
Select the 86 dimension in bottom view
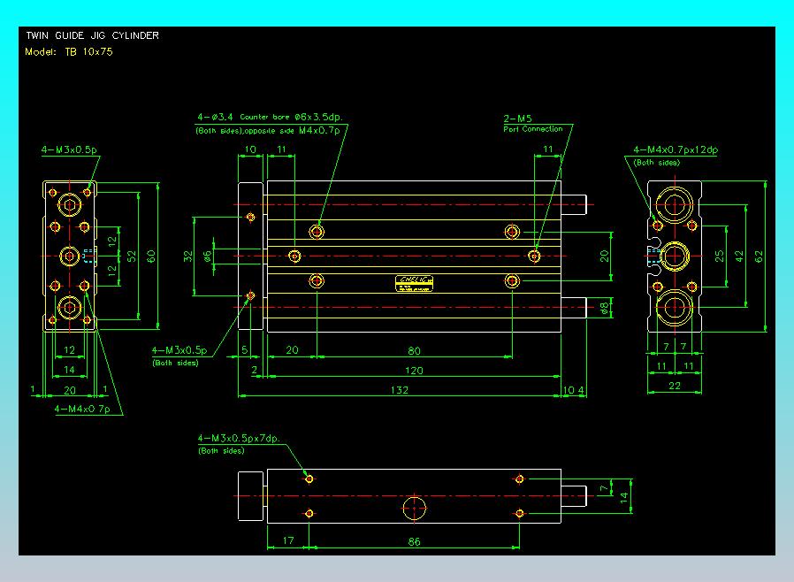point(414,541)
